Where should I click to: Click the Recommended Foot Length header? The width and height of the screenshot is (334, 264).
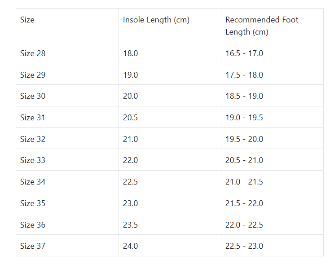point(262,26)
